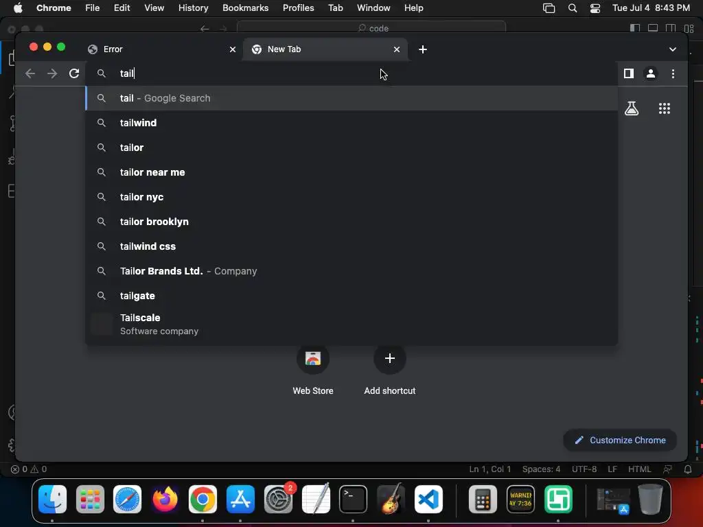Launch GarageBand from the Dock
This screenshot has width=703, height=527.
(x=391, y=499)
